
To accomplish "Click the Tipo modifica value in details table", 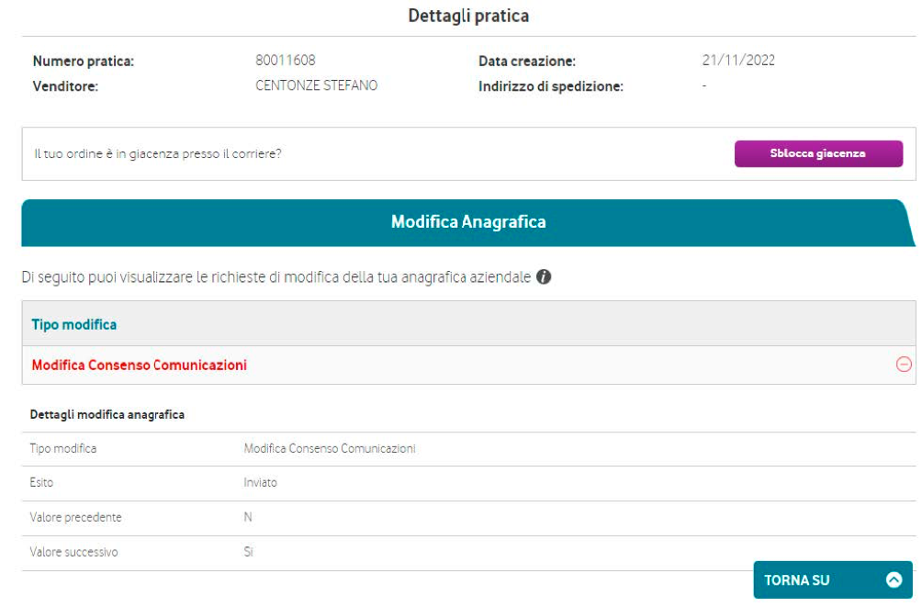I will pyautogui.click(x=330, y=448).
